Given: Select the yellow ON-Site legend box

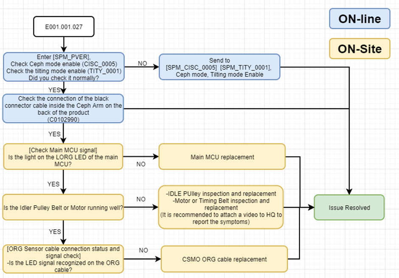Looking at the screenshot, I should pos(360,49).
